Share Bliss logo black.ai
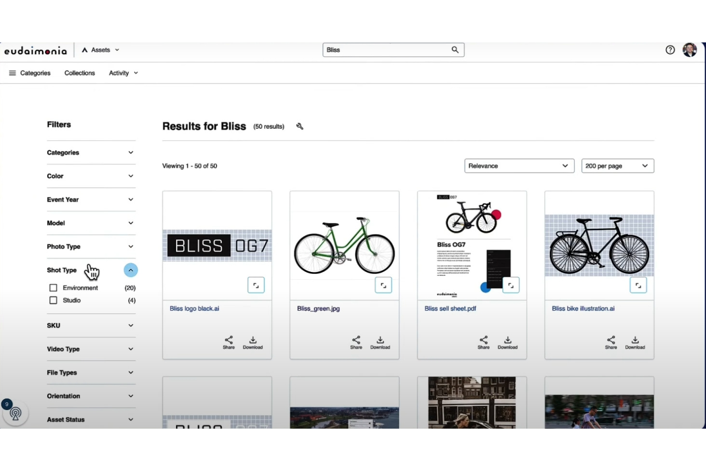Viewport: 706px width, 471px height. pyautogui.click(x=229, y=343)
